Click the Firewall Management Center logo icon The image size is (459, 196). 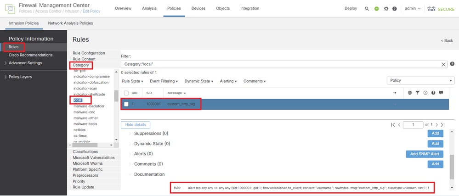(10, 8)
